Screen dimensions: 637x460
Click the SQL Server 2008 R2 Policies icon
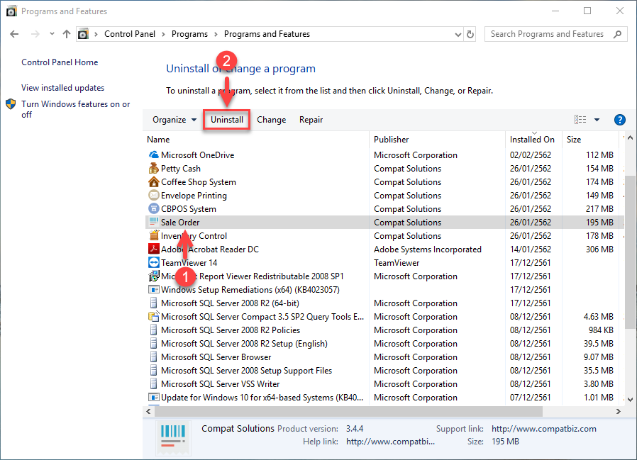click(153, 330)
